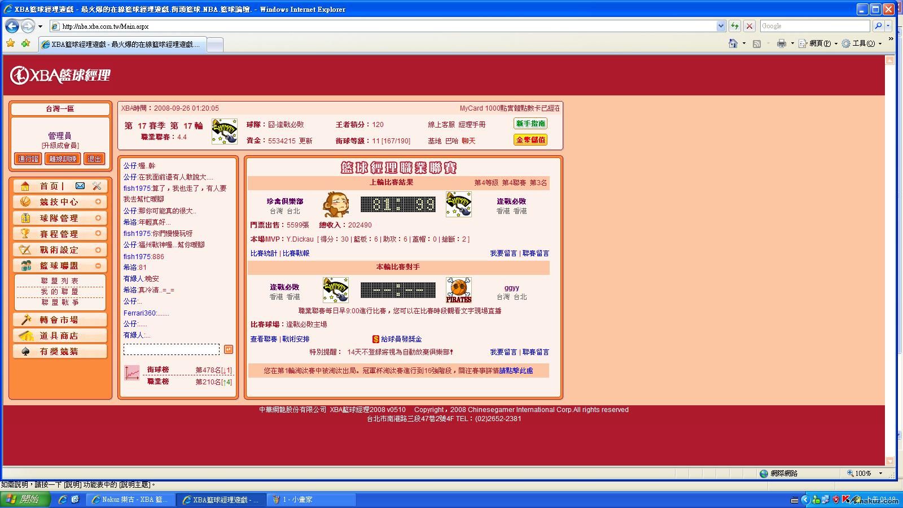Expand the 競技中心 menu section

tap(98, 202)
